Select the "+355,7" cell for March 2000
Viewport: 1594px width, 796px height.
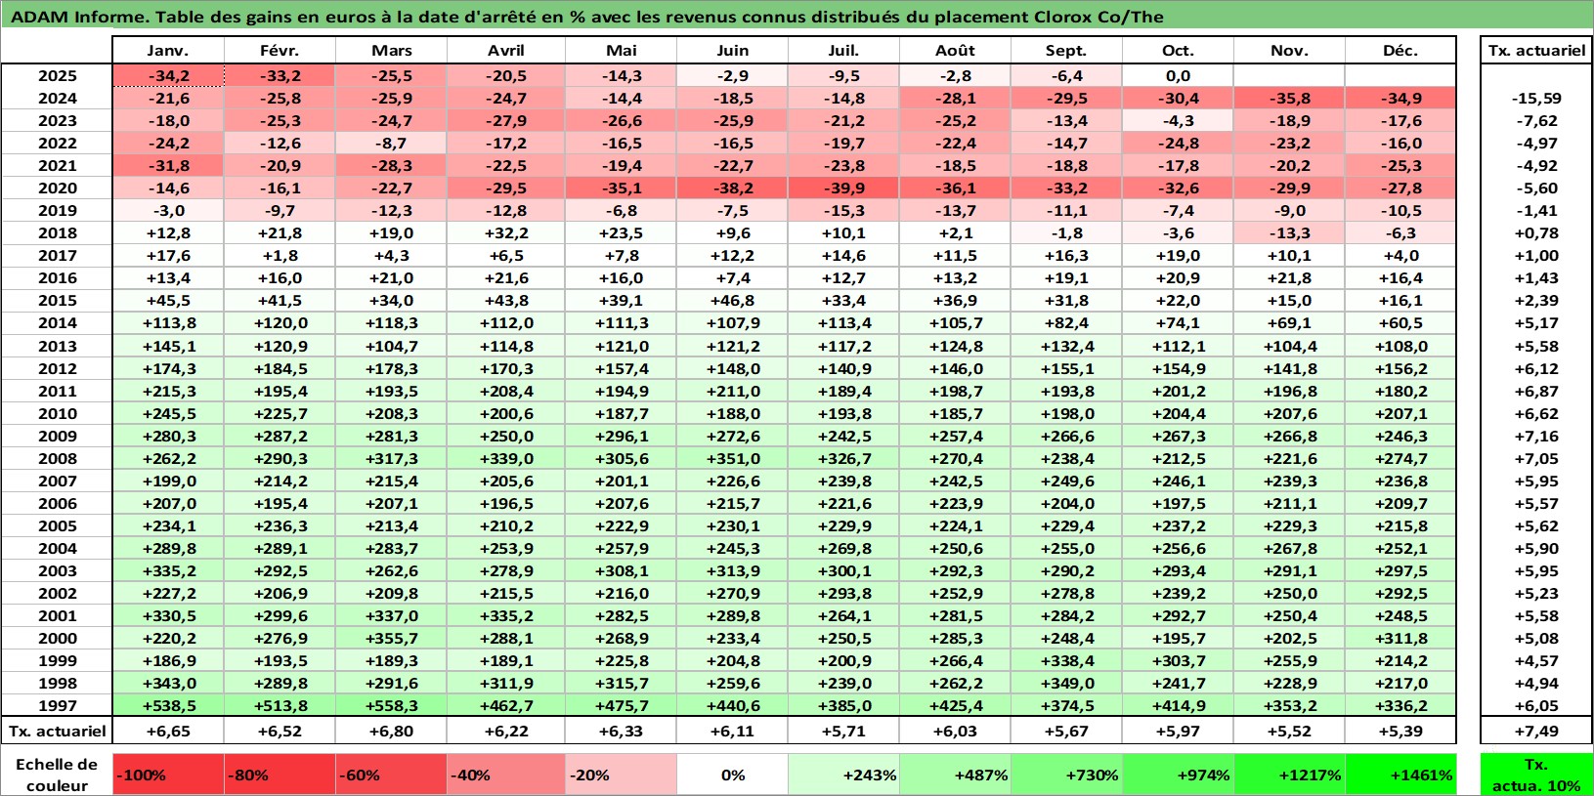coord(391,638)
